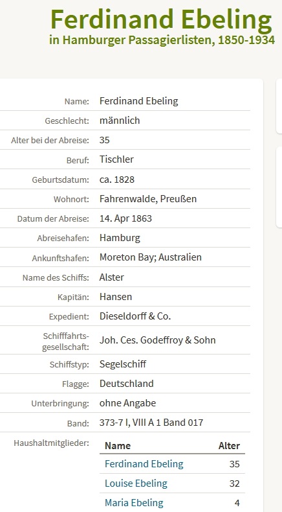The width and height of the screenshot is (282, 512).
Task: Click the Wohnort value Fahrenwalde, Preußen
Action: tap(148, 199)
